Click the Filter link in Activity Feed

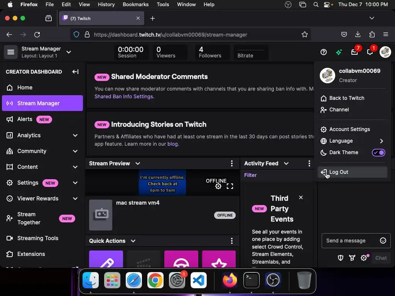250,175
